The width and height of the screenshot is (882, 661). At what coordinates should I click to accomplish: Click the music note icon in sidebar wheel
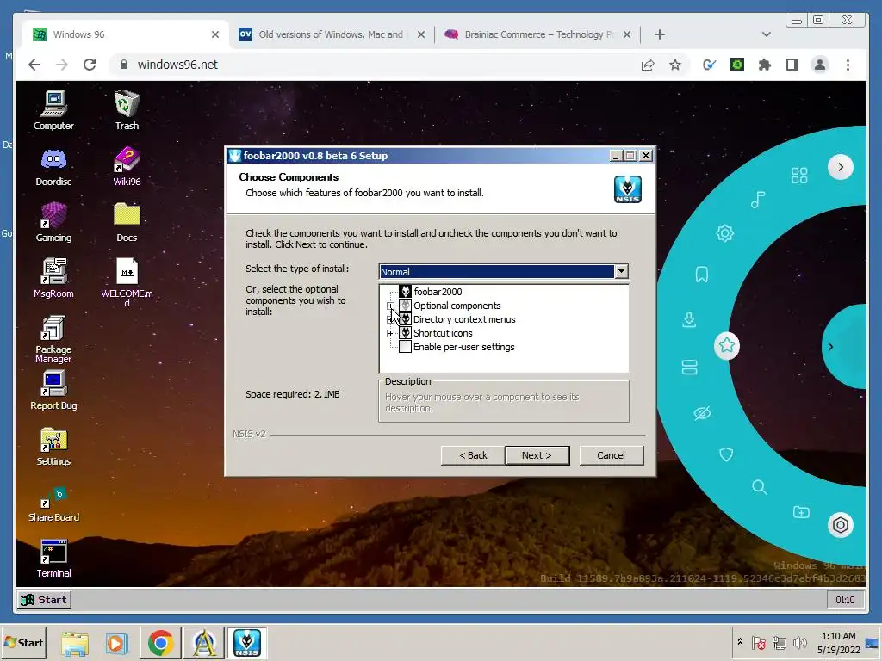(x=758, y=200)
